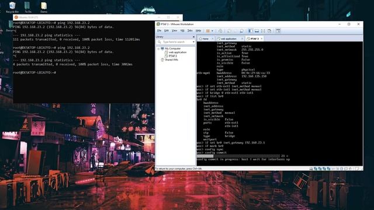
Task: Click the console view icon in toolbar
Action: [x=278, y=31]
